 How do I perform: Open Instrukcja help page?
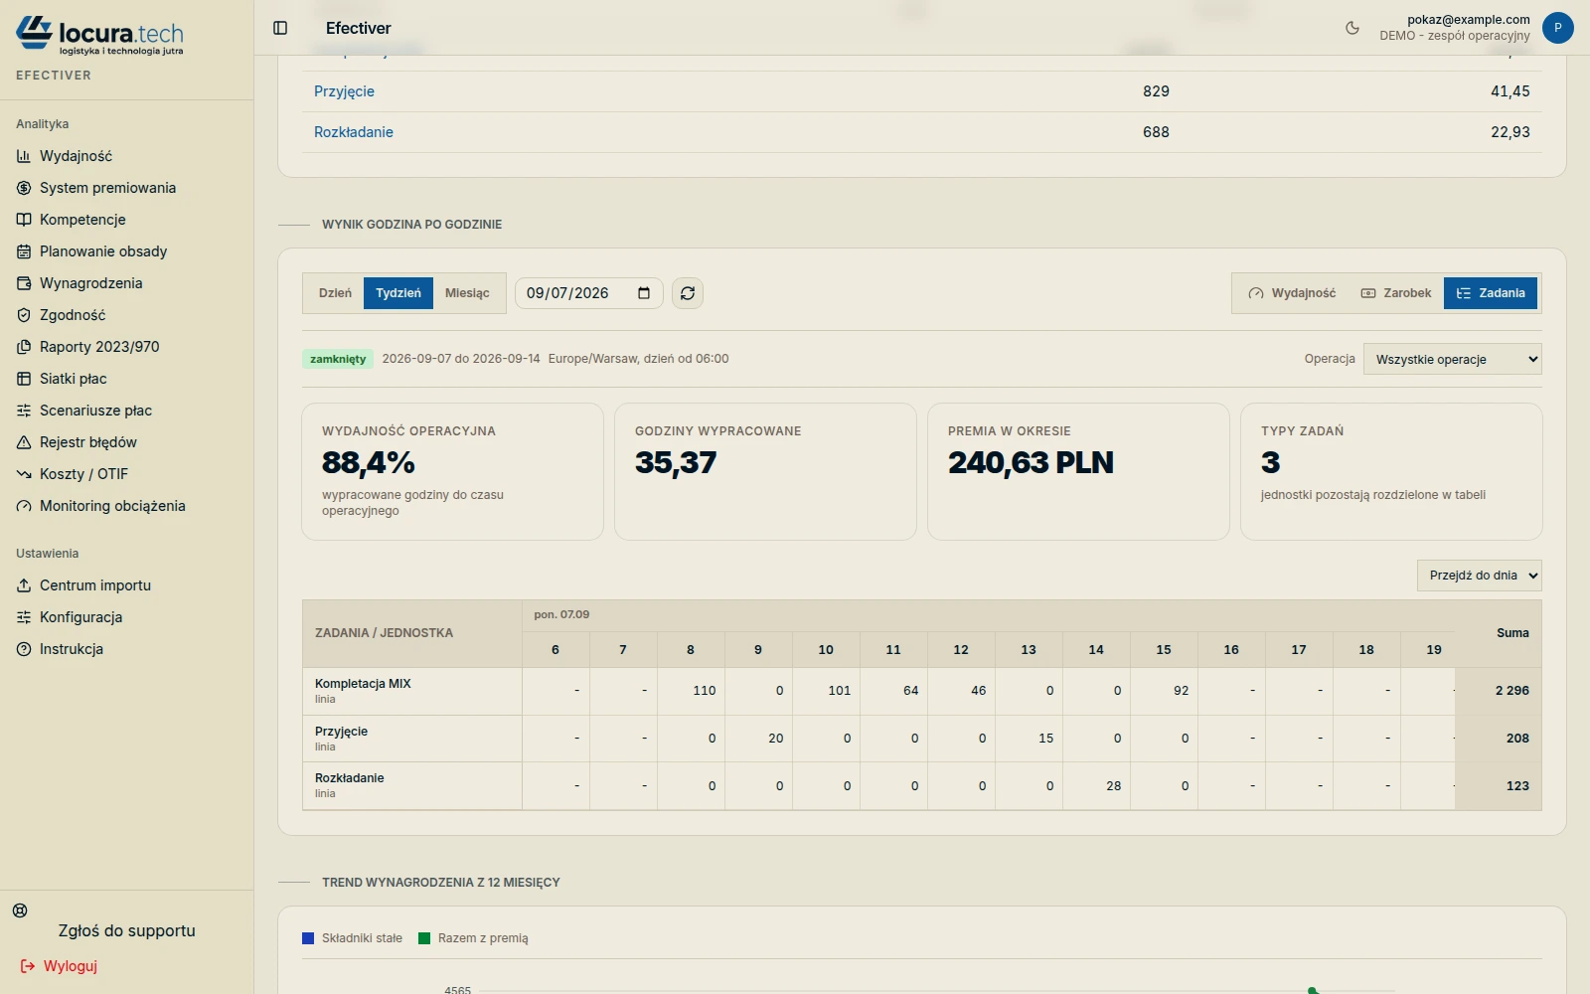127,649
